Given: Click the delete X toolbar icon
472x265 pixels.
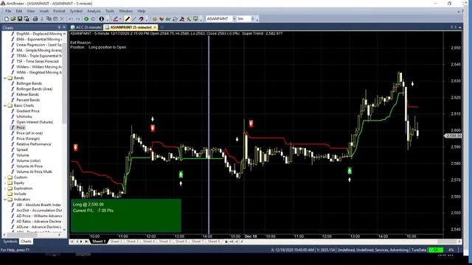Looking at the screenshot, I should (x=62, y=19).
